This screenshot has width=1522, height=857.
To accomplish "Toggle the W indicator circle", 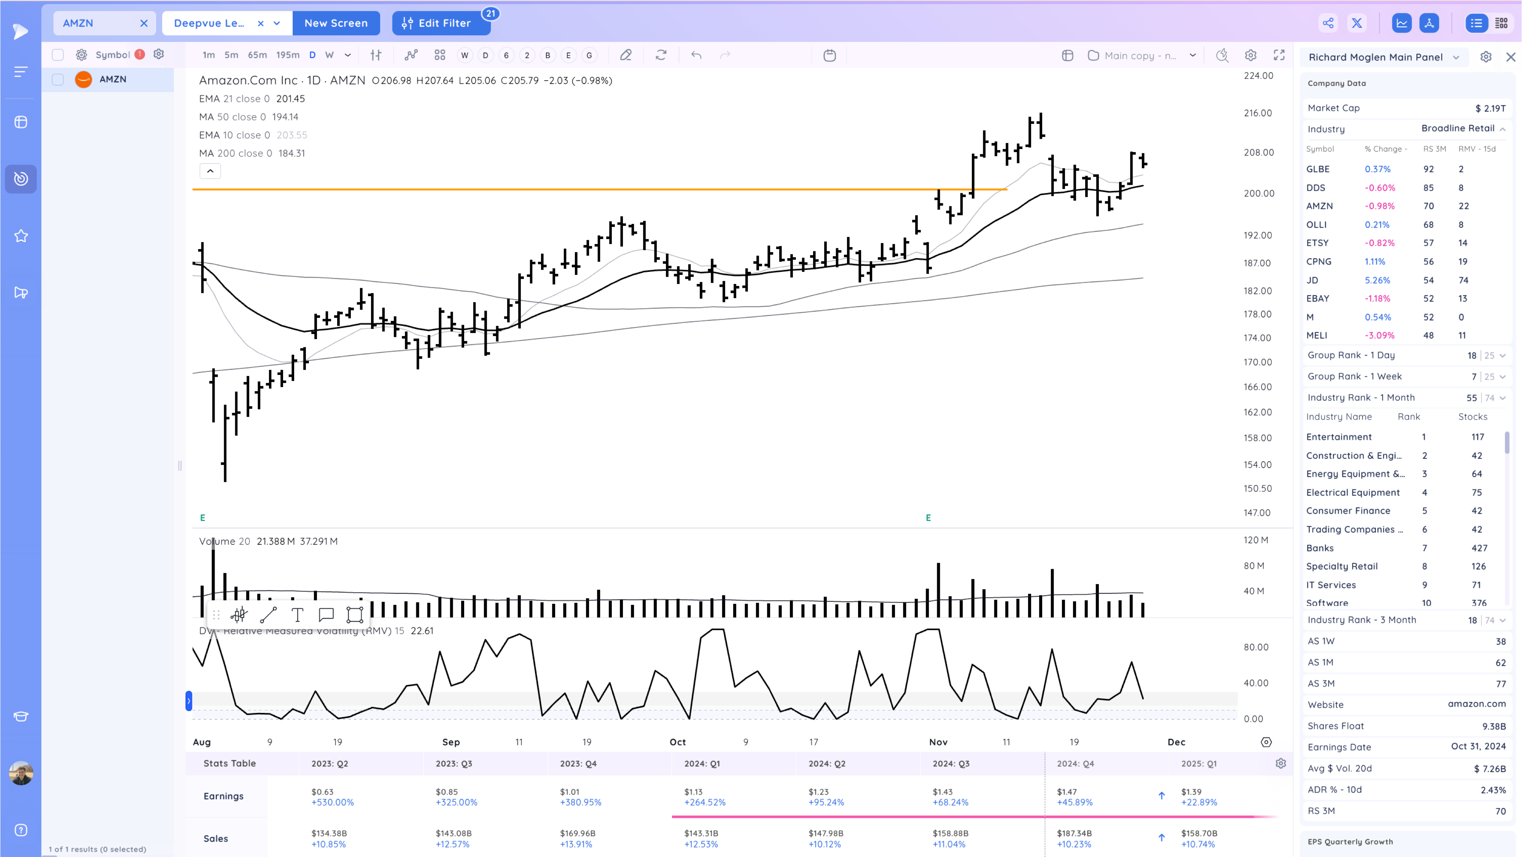I will [x=464, y=55].
